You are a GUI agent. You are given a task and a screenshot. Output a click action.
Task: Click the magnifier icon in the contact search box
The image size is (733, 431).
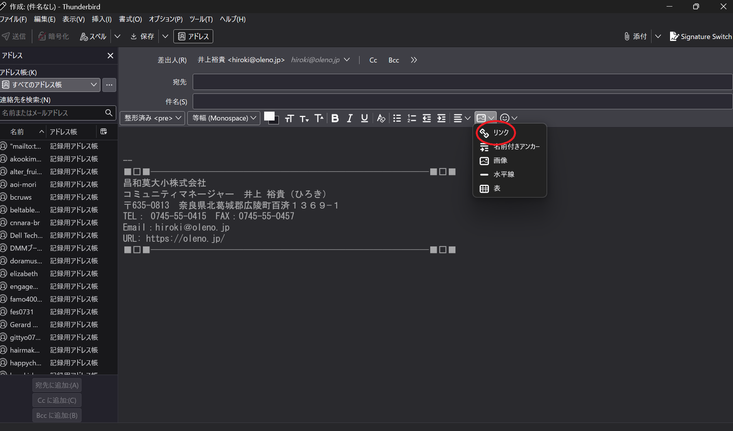point(109,113)
